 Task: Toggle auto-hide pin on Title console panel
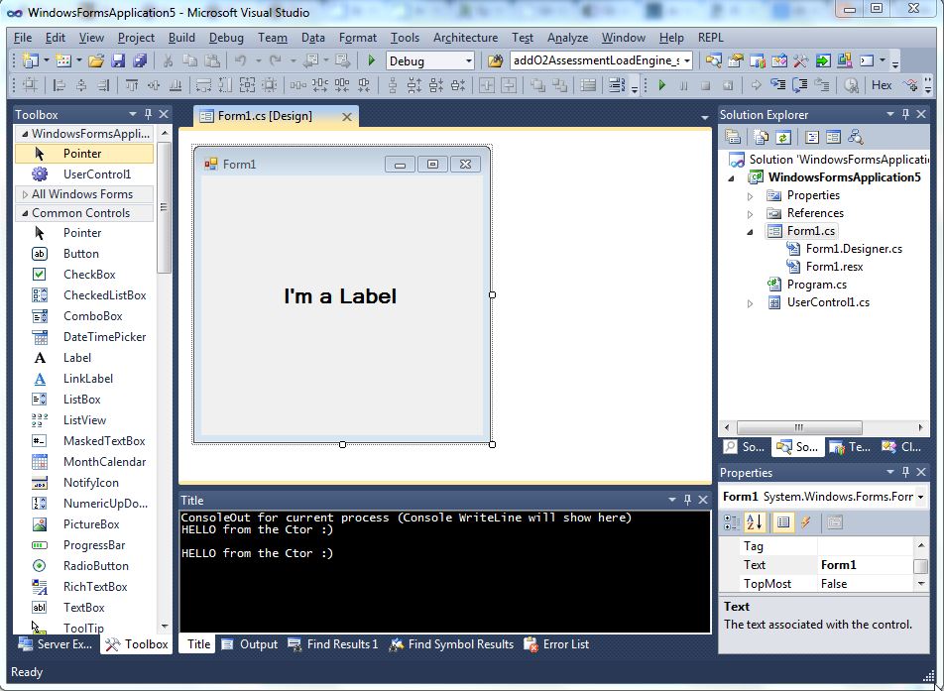(x=687, y=500)
